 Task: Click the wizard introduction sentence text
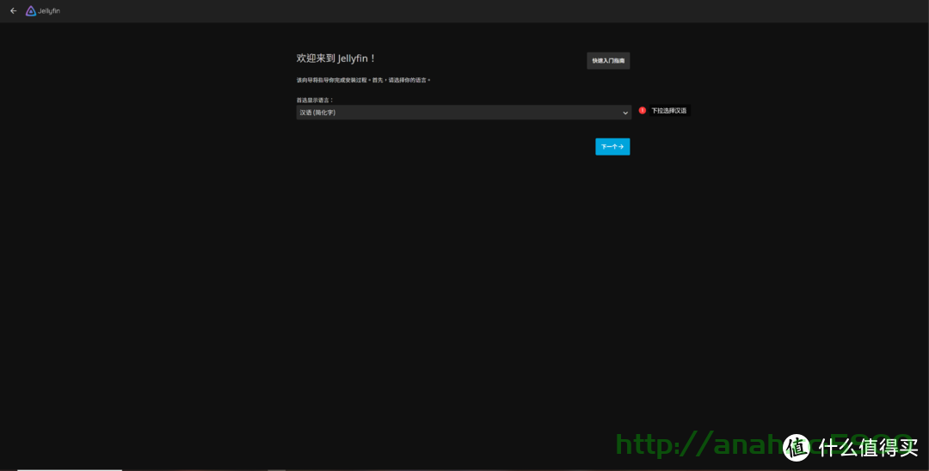click(364, 80)
